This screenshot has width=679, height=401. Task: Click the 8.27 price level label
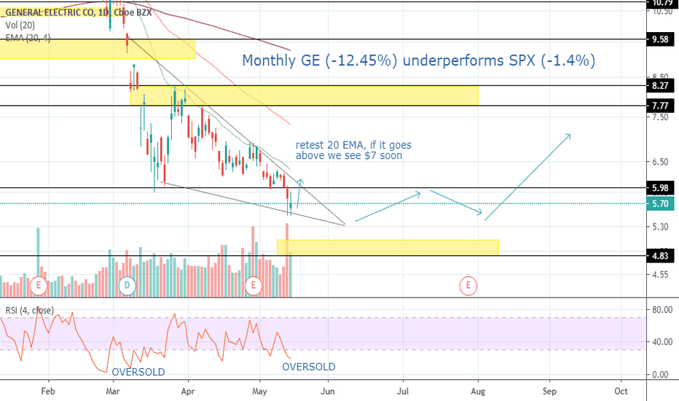[x=660, y=86]
